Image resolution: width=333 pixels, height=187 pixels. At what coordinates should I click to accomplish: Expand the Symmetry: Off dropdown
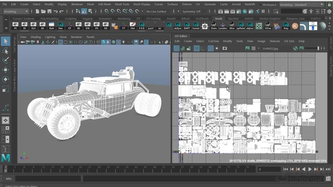(194, 11)
